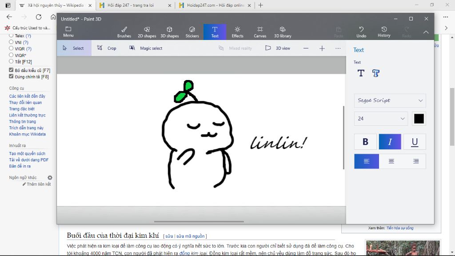Viewport: 455px width, 256px height.
Task: Open the Segoe Script font dropdown
Action: pyautogui.click(x=390, y=100)
